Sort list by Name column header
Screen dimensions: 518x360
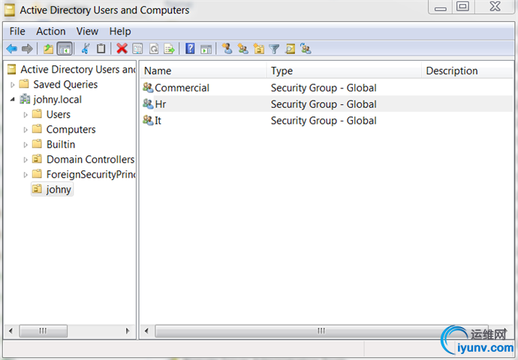203,70
